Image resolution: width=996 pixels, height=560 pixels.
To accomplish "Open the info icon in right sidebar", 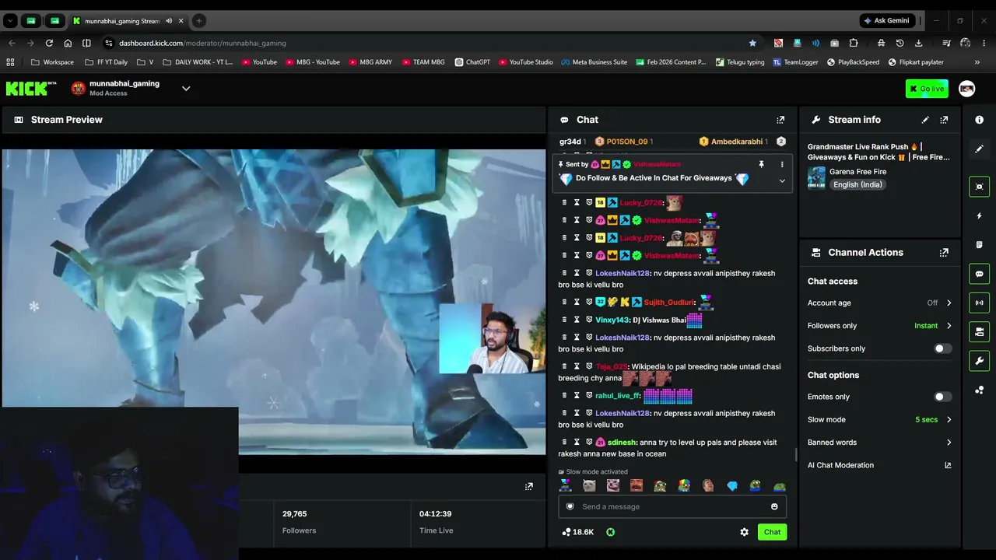I will [979, 120].
